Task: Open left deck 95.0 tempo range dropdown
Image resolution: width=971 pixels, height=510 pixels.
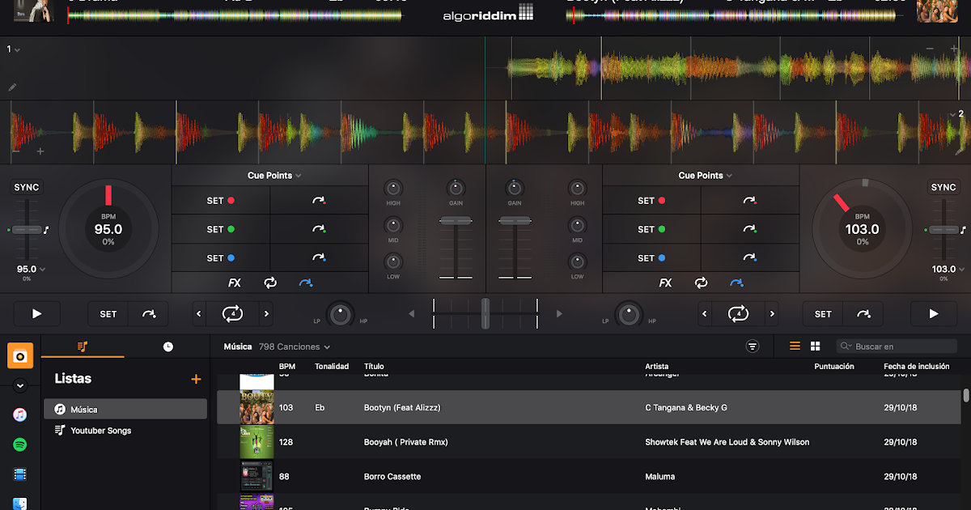Action: coord(31,269)
